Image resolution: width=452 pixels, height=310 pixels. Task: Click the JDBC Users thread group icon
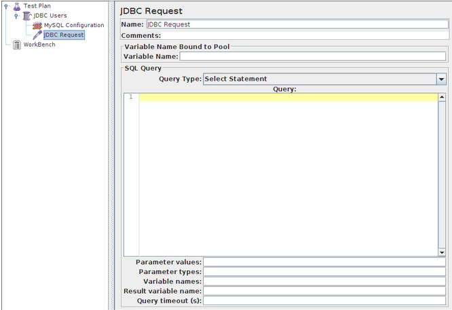click(27, 16)
